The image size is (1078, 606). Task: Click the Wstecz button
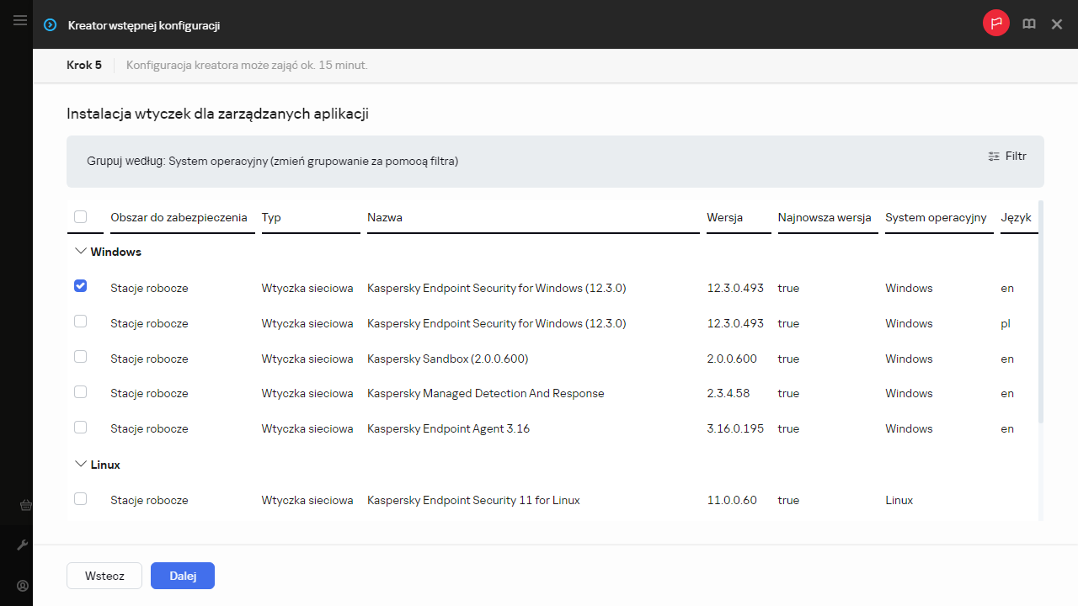104,576
